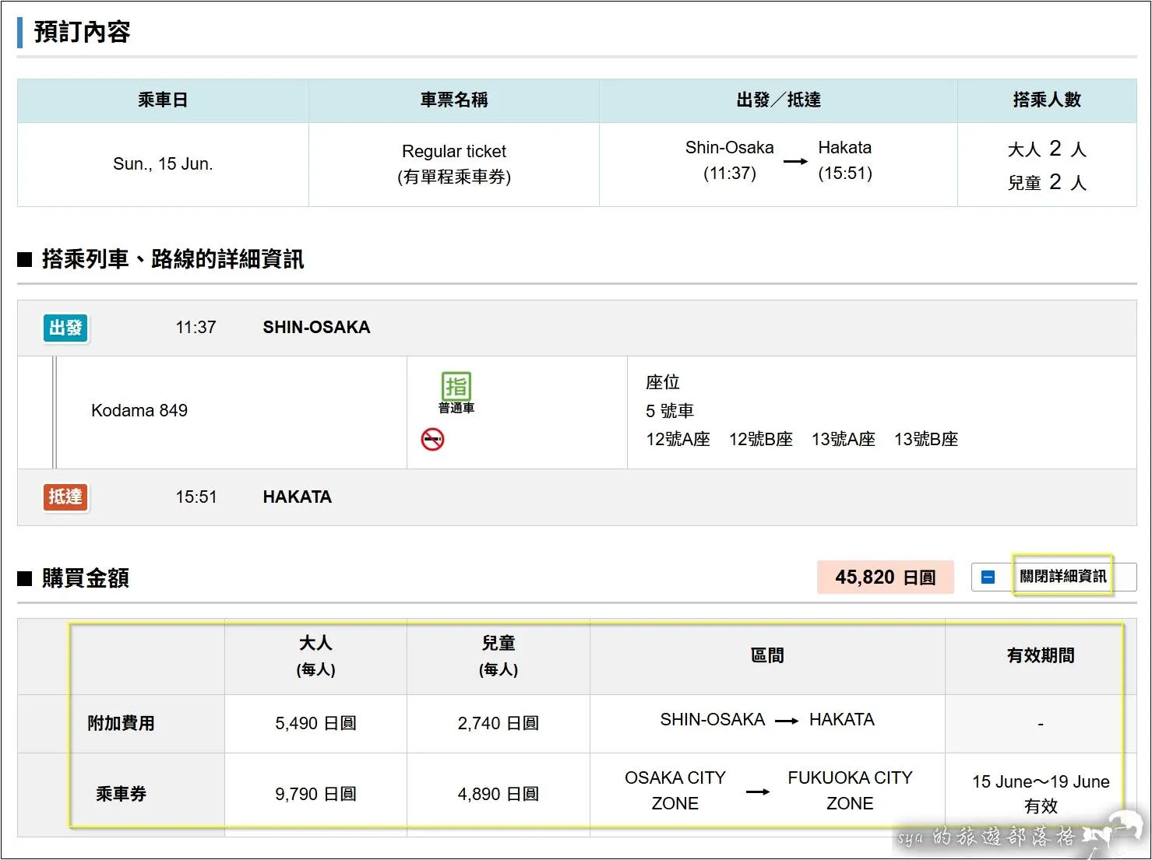Click the 抵達 arrival badge
The image size is (1152, 860).
click(65, 497)
